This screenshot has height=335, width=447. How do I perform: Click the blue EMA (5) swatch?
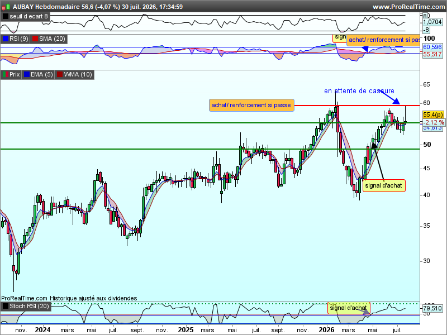27,75
